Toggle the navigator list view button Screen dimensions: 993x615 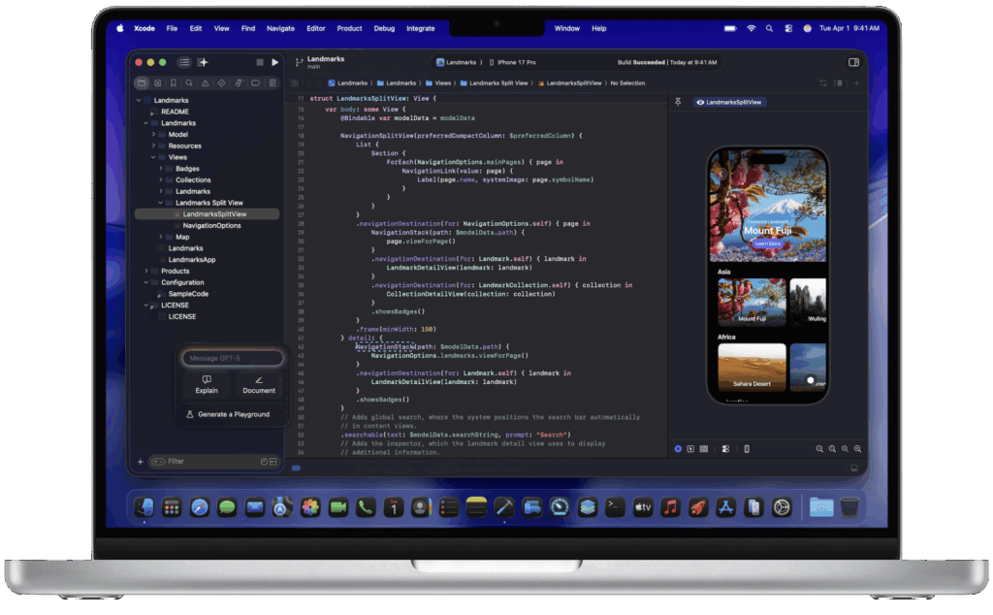pos(184,62)
